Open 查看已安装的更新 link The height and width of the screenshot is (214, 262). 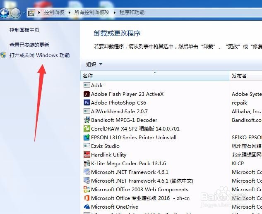tap(29, 45)
